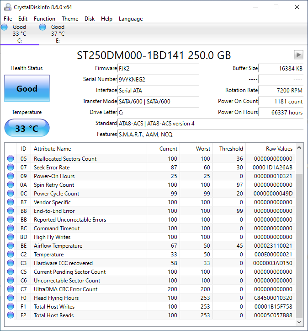Click status orb for Spin Retry Count

coord(11,184)
